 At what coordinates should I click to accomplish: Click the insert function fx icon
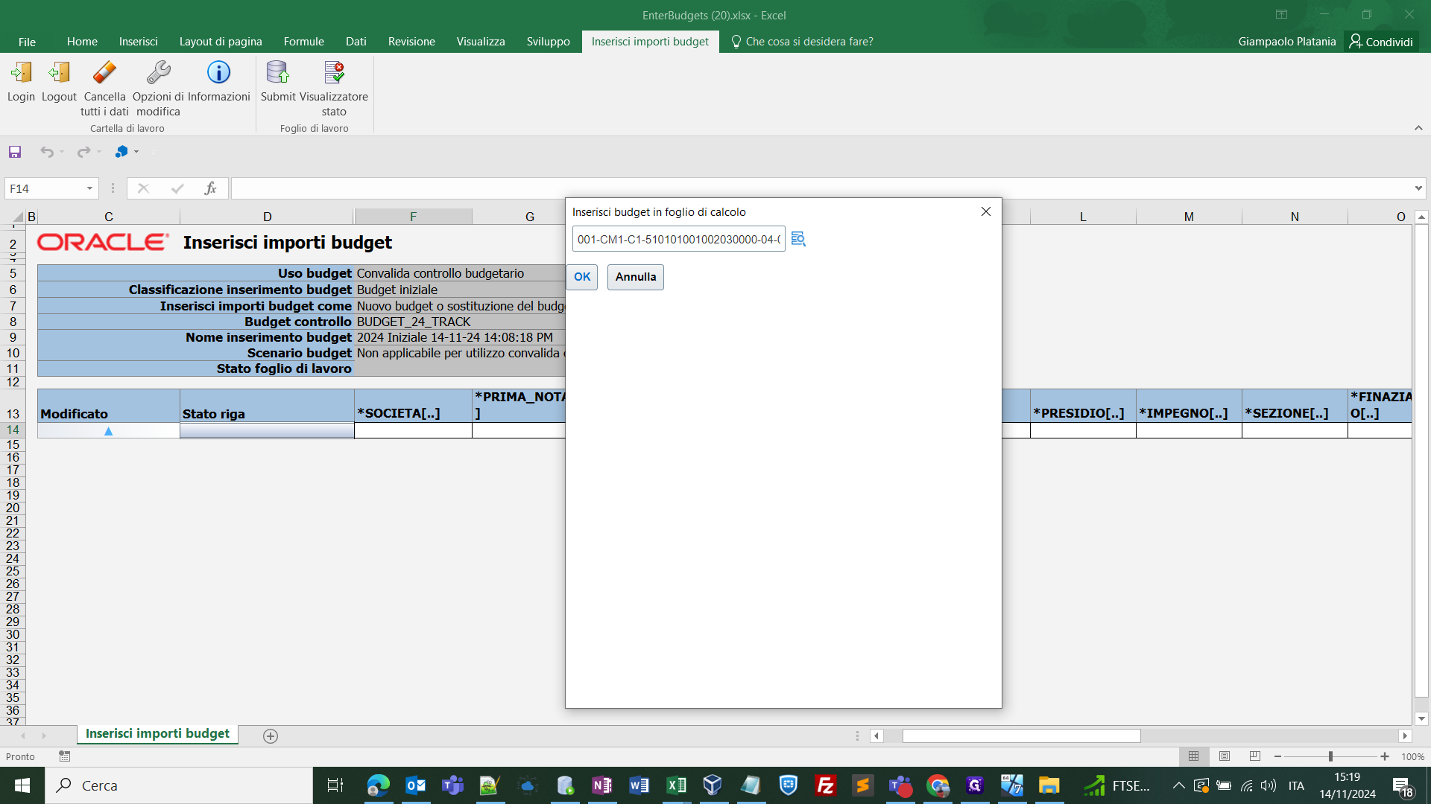pos(210,188)
